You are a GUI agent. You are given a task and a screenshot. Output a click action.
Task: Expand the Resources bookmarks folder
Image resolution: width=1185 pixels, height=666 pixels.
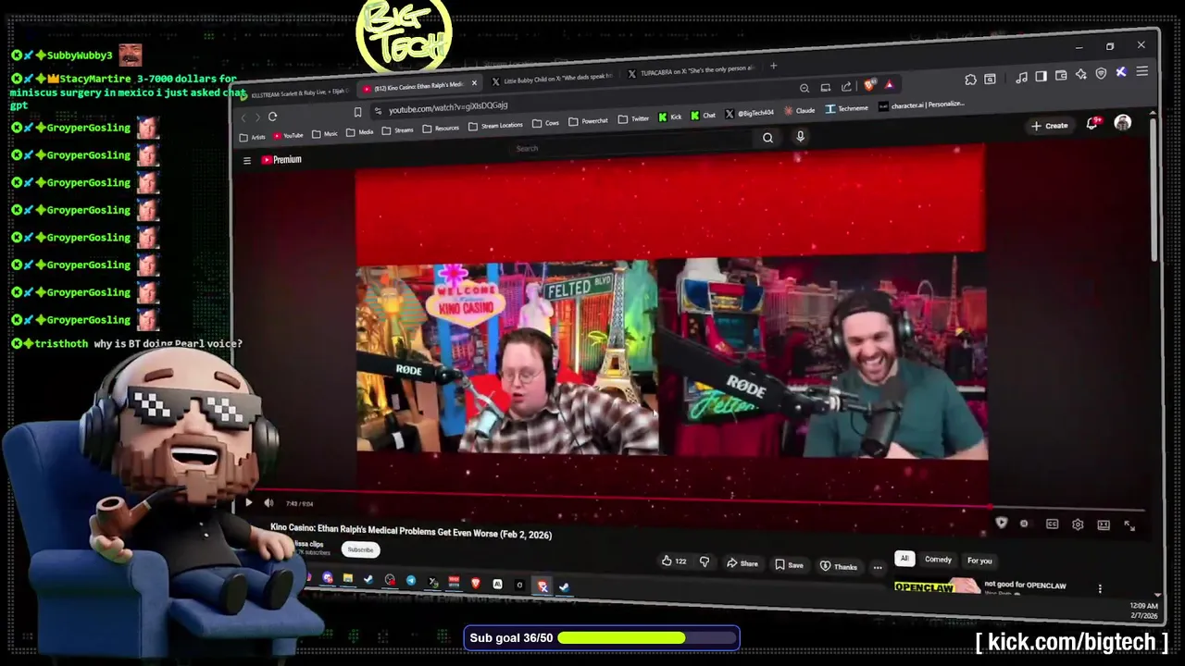click(440, 129)
